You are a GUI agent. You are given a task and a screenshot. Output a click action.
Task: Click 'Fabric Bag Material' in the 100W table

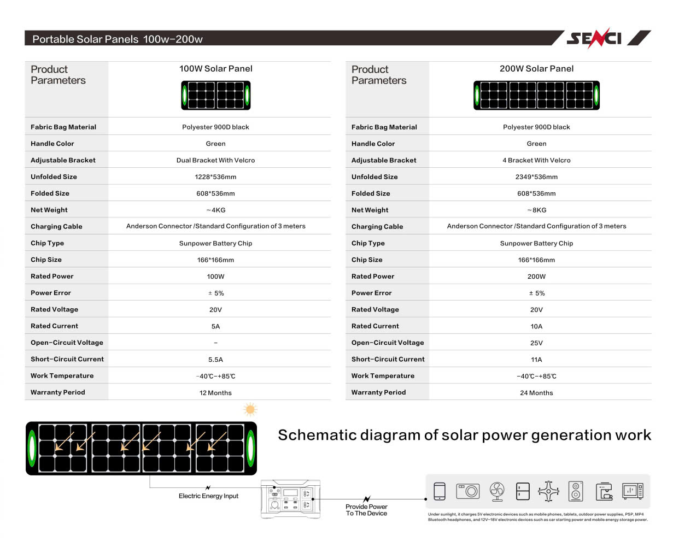(63, 127)
